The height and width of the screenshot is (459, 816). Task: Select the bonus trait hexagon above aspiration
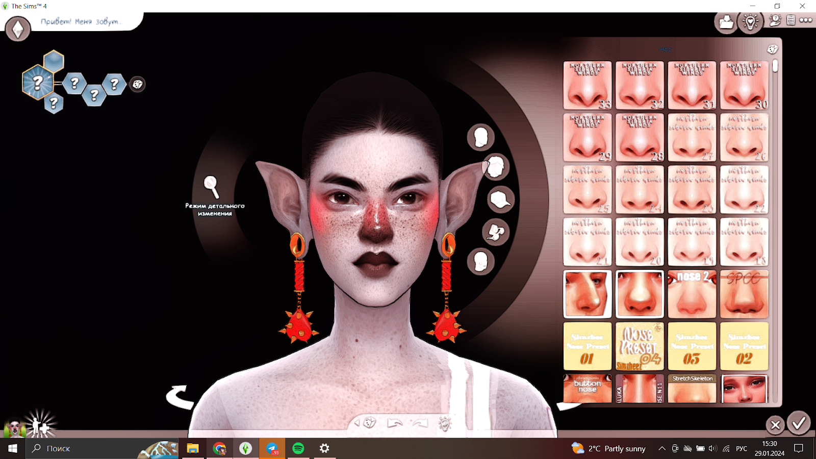pos(54,61)
